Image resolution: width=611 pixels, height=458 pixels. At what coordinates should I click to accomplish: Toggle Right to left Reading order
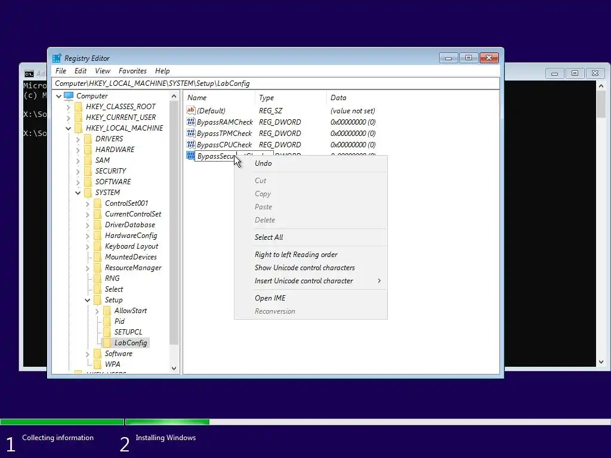pyautogui.click(x=310, y=254)
